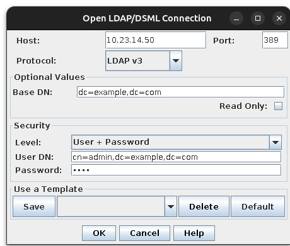Maximize the Open LDAP/DSML Connection window
Image resolution: width=290 pixels, height=246 pixels.
tap(258, 18)
